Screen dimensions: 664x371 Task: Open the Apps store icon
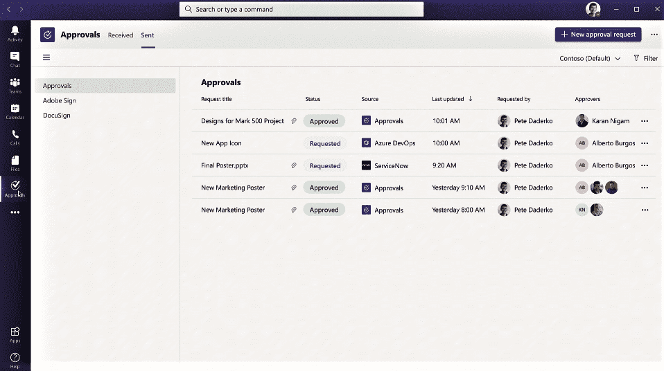point(15,334)
